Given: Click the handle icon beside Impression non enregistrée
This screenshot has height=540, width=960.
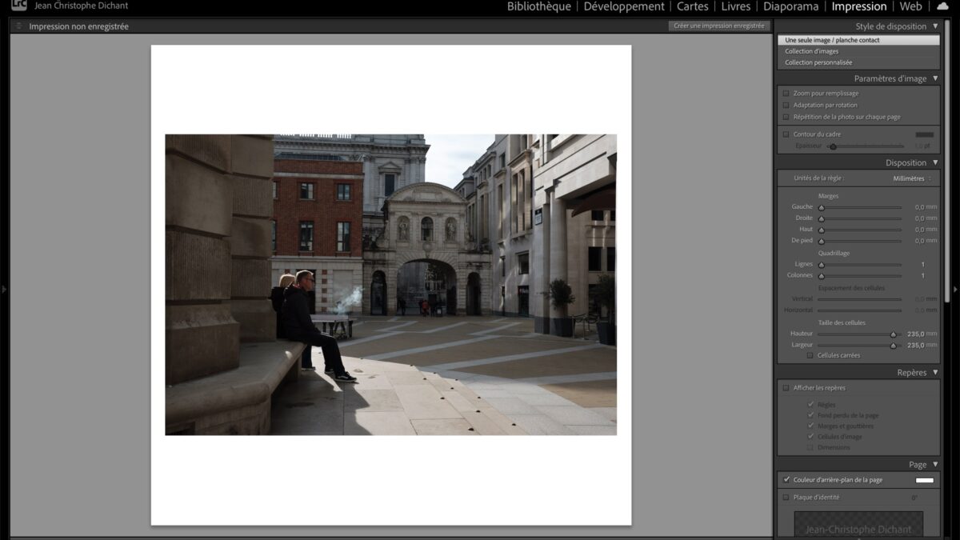Looking at the screenshot, I should coord(19,26).
